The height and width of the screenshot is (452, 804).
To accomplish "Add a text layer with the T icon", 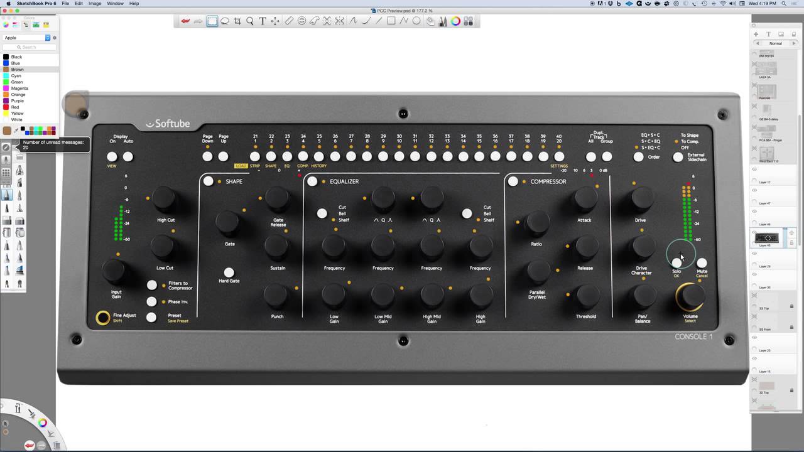I will [768, 34].
